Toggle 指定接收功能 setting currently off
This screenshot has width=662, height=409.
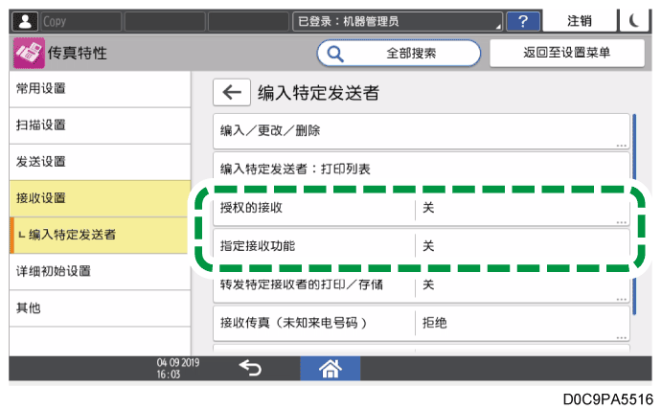pos(522,246)
